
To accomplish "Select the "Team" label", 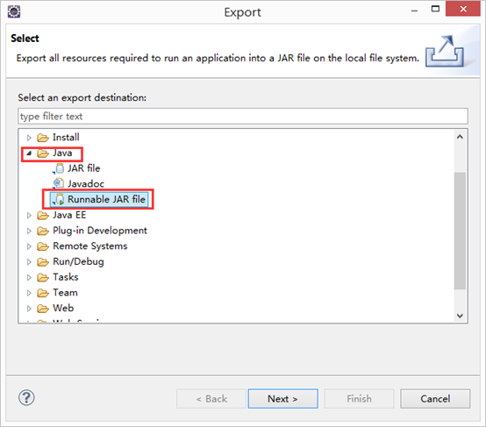I will pyautogui.click(x=65, y=293).
